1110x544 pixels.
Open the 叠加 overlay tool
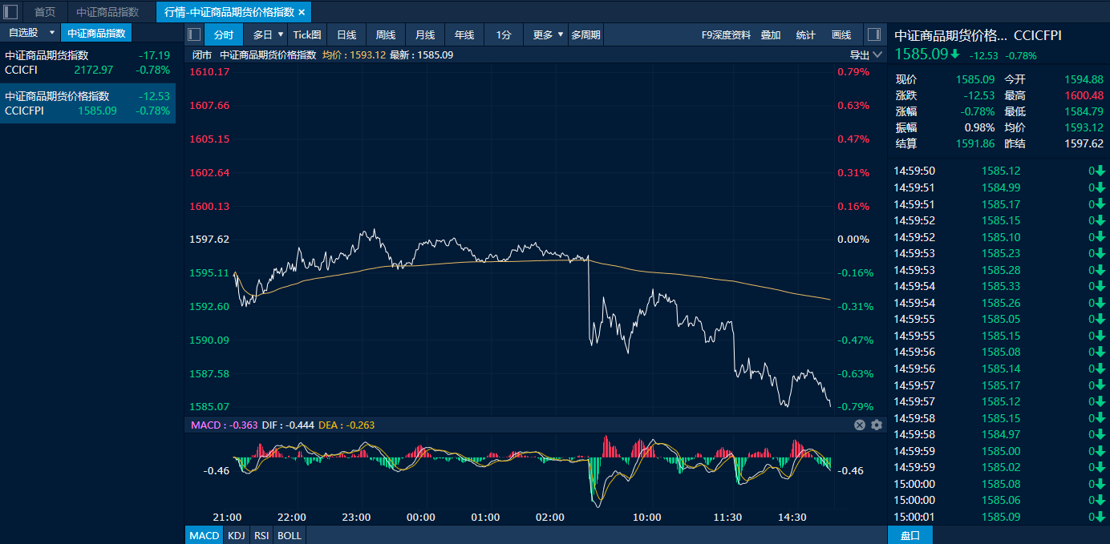[x=771, y=34]
